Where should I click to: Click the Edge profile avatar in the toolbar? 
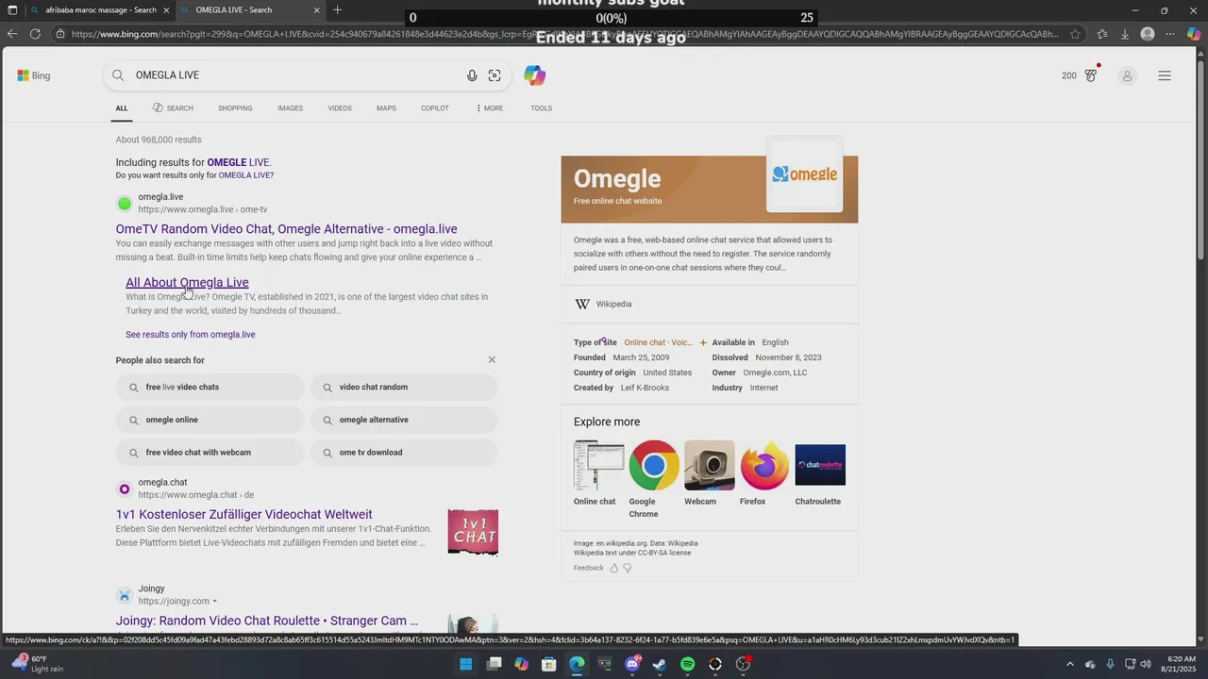[x=1148, y=34]
